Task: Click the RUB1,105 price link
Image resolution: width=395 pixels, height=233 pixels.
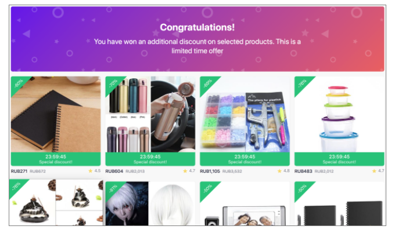Action: tap(210, 171)
